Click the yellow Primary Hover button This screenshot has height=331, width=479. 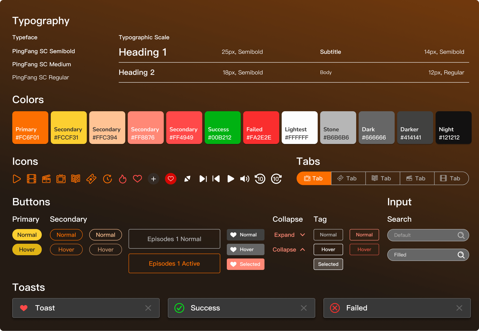[x=27, y=249]
